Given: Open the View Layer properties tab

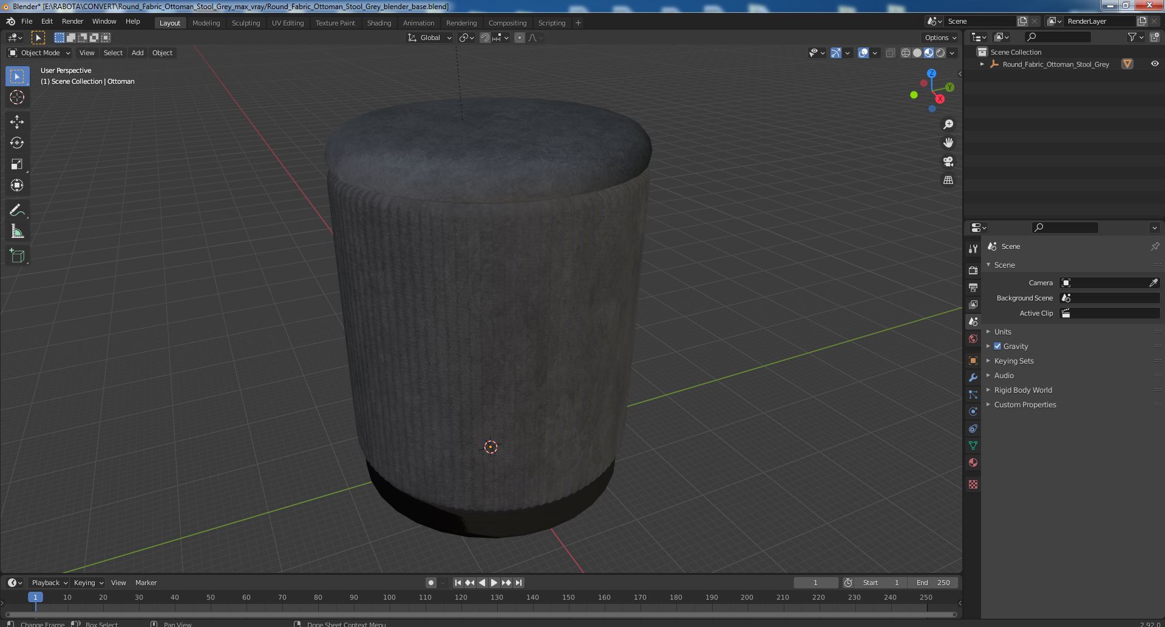Looking at the screenshot, I should point(973,304).
